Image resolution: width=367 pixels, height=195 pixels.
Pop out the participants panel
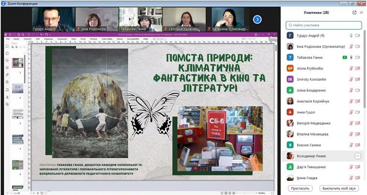tap(354, 13)
